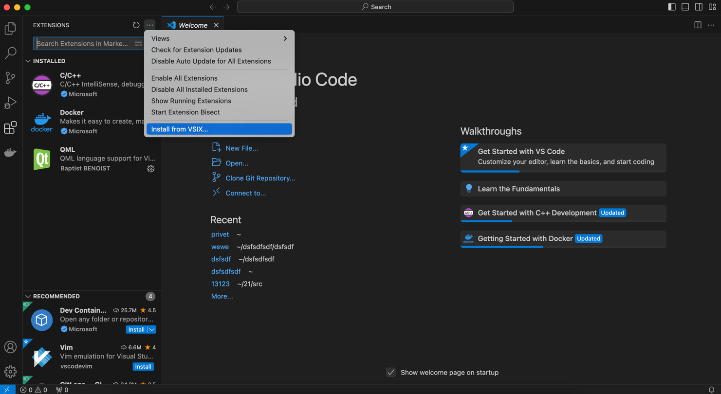Open the Explorer view in activity bar
The width and height of the screenshot is (721, 394).
click(x=10, y=28)
